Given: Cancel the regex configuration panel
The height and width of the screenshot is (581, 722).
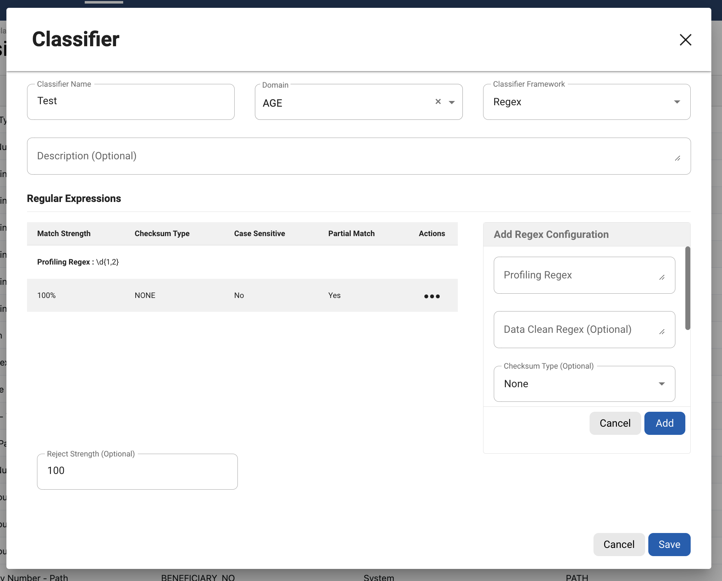Looking at the screenshot, I should point(615,423).
